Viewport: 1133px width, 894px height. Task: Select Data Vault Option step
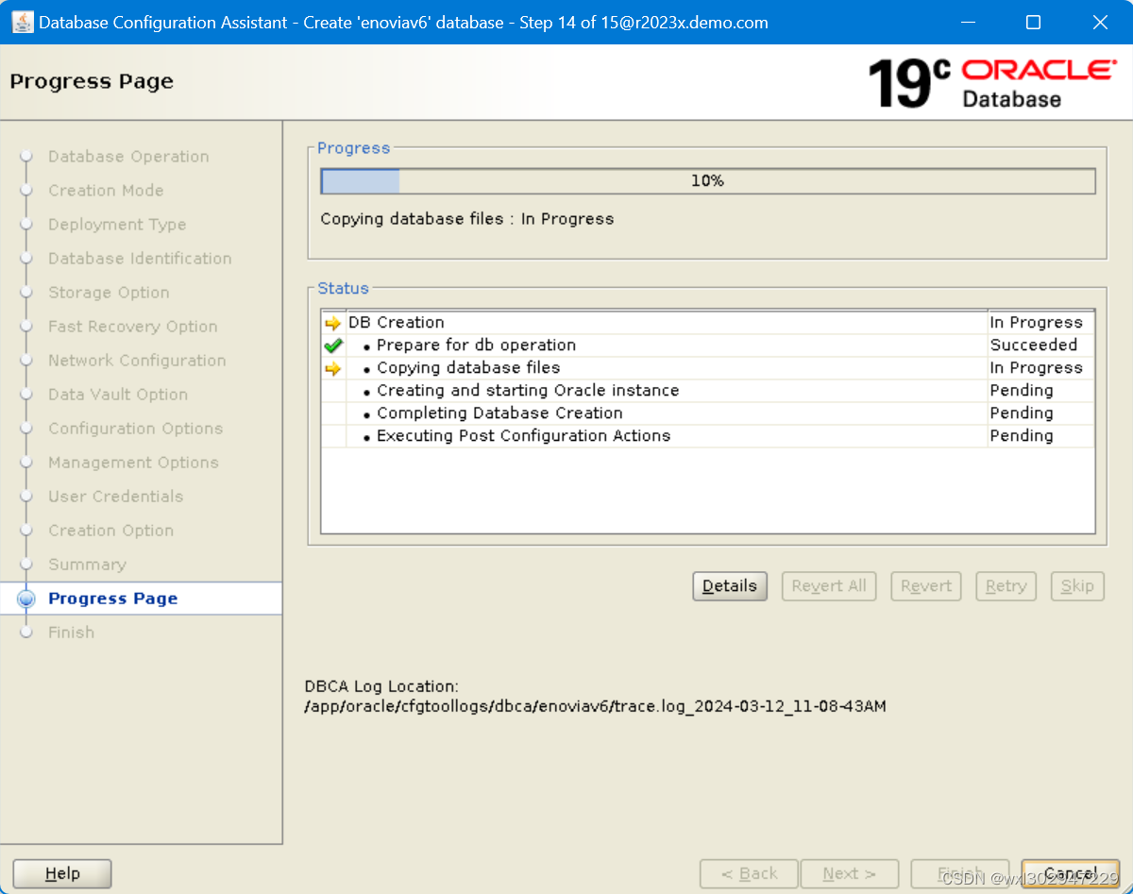[x=118, y=395]
